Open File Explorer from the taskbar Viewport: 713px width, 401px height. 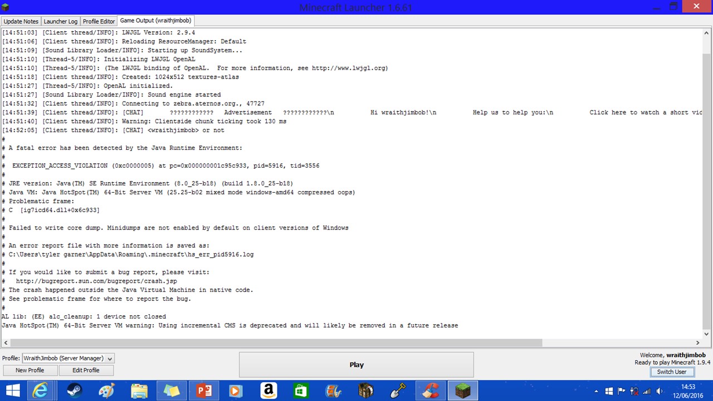point(139,390)
